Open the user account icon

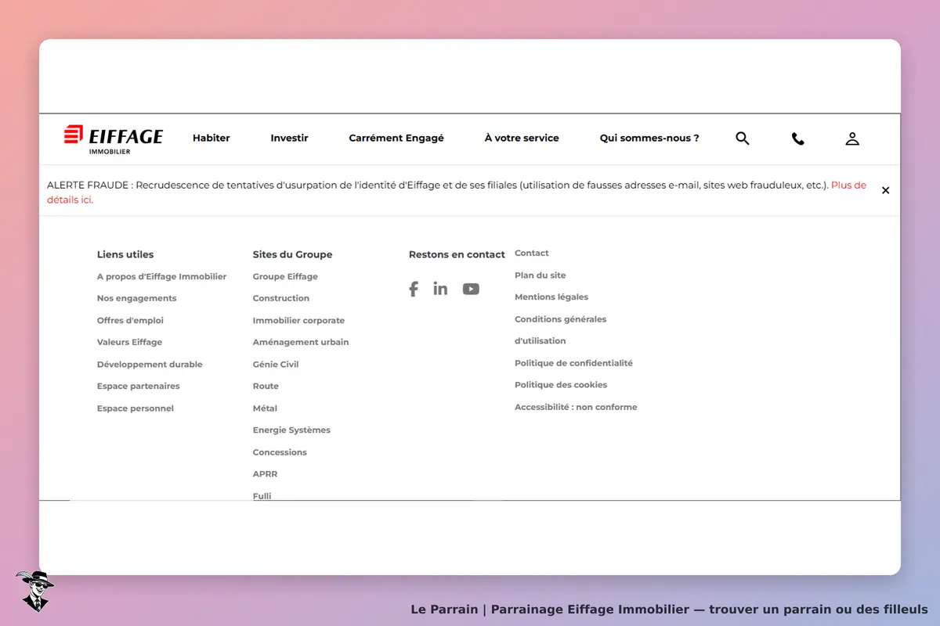click(x=852, y=139)
